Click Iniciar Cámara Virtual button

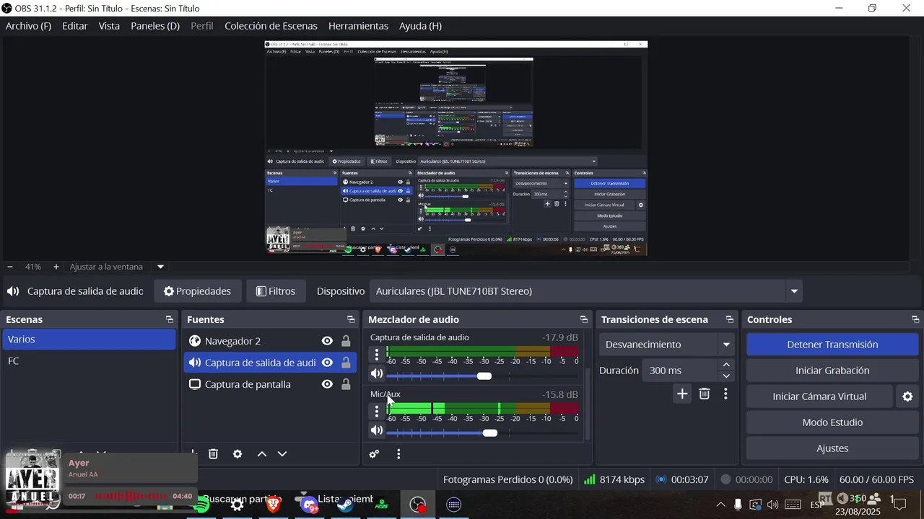coord(819,396)
